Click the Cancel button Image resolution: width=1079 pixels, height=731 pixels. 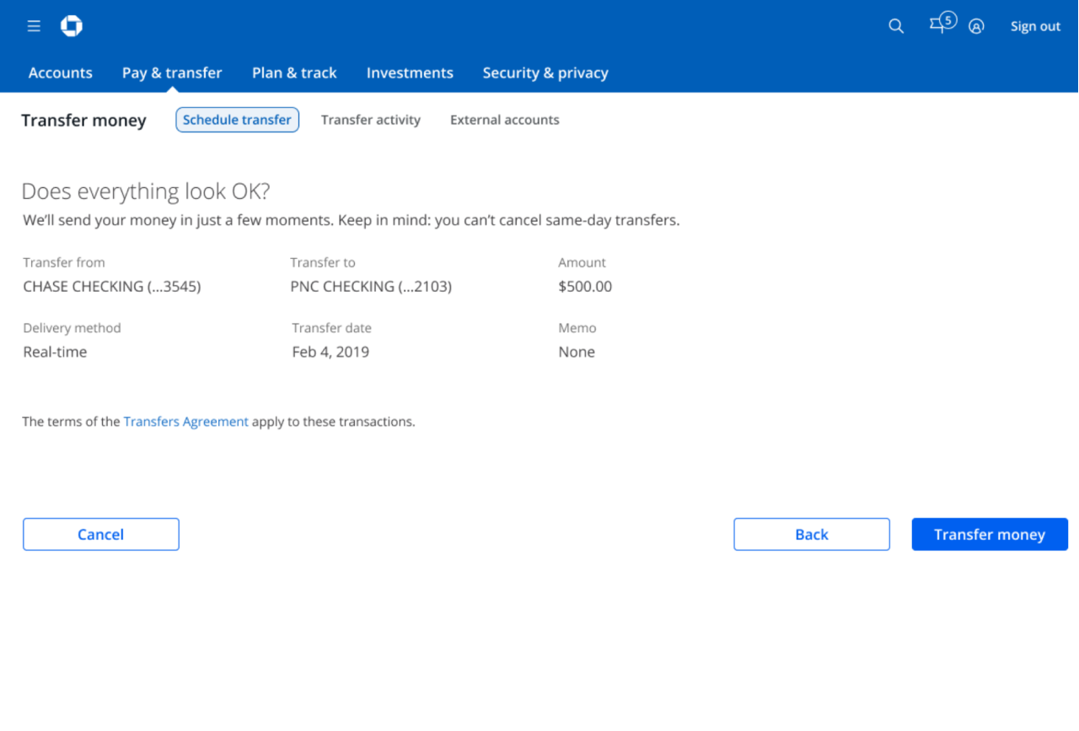[x=101, y=535]
